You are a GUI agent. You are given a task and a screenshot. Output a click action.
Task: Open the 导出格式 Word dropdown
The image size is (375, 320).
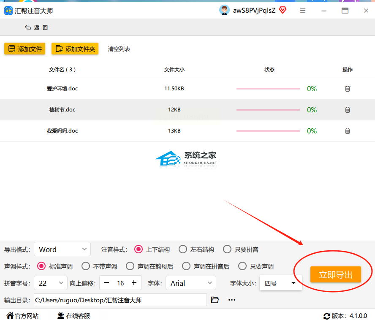[62, 249]
